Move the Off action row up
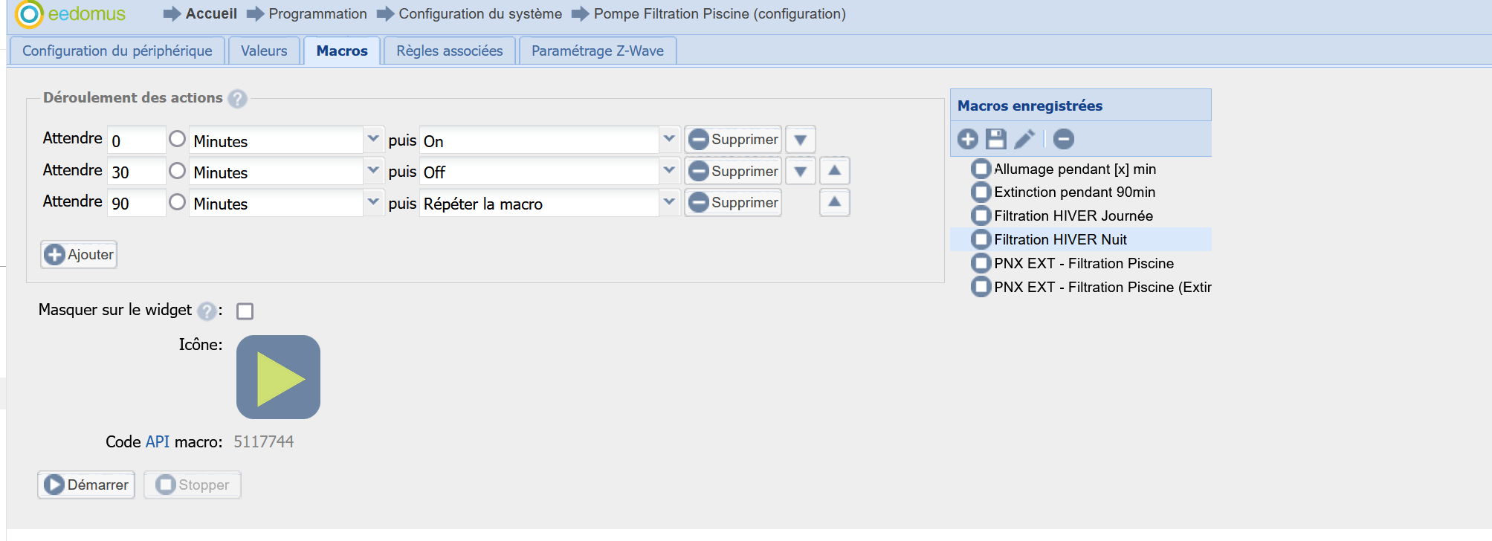 (x=834, y=171)
